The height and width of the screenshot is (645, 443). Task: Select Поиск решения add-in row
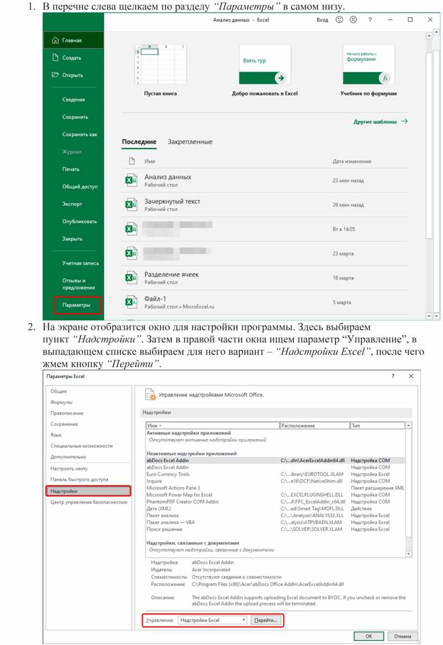[275, 529]
